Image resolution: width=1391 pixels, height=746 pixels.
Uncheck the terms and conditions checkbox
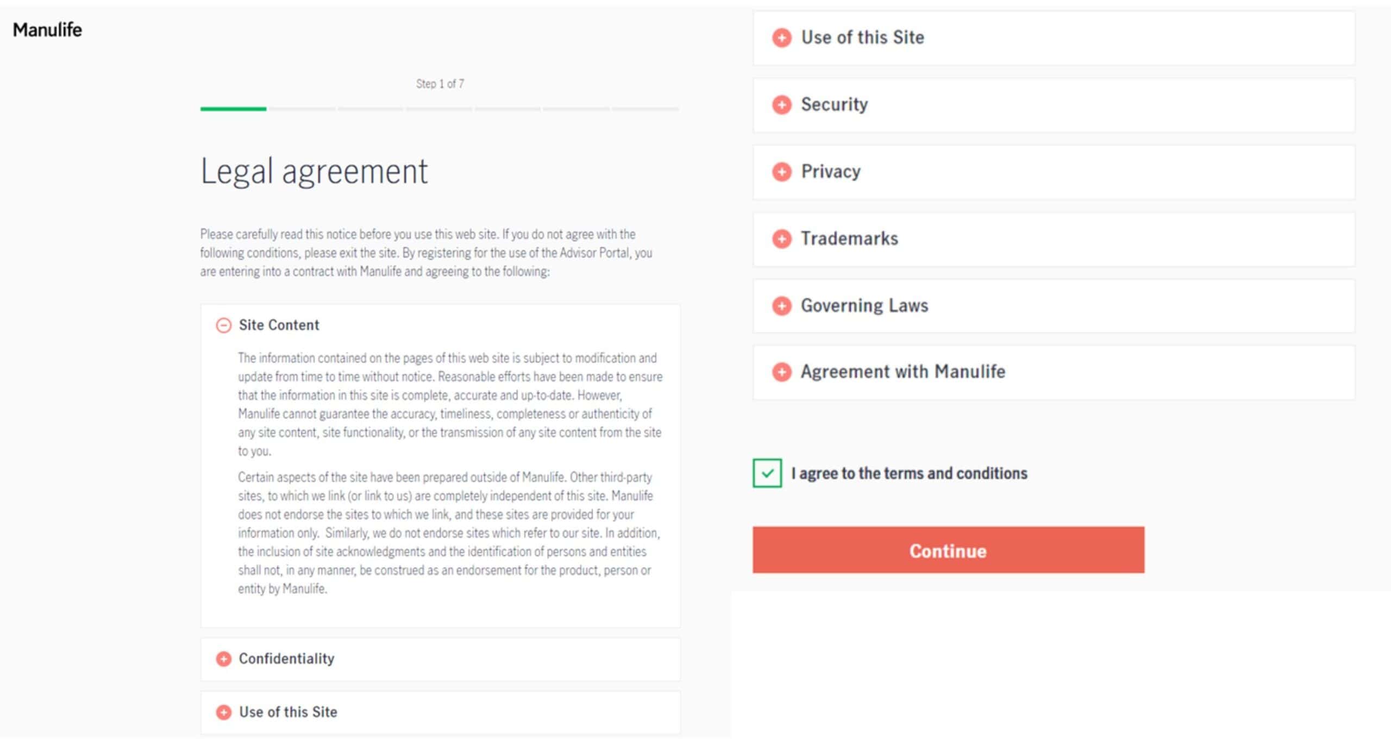(x=767, y=473)
